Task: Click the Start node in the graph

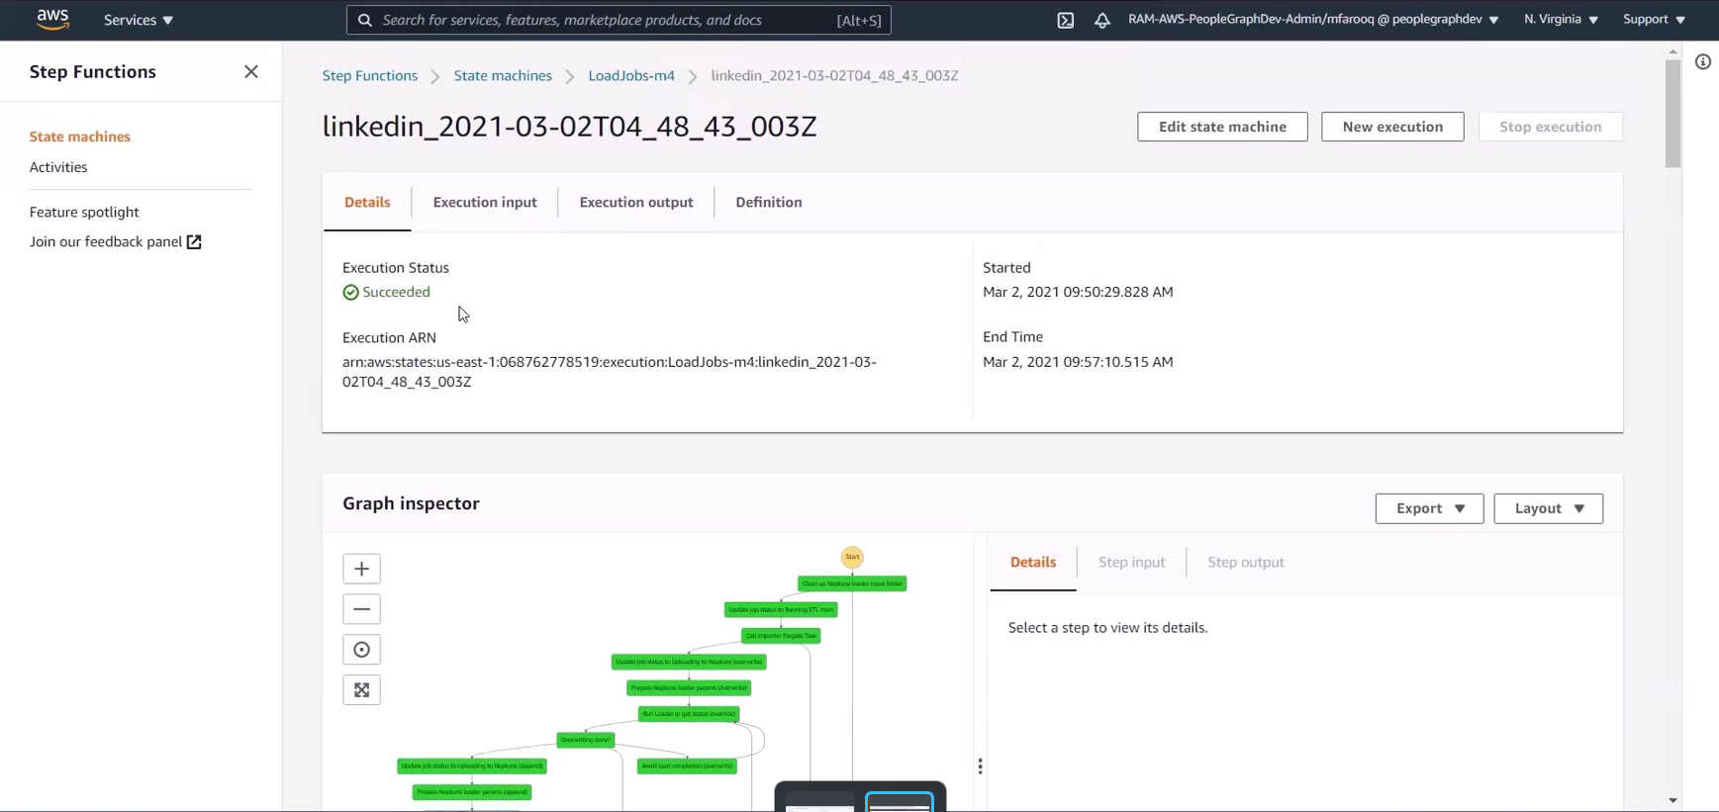Action: 852,557
